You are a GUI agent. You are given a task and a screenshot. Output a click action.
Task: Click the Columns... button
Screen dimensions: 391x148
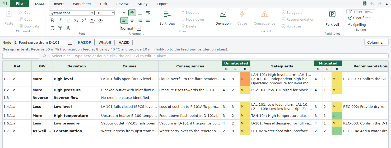[x=376, y=42]
